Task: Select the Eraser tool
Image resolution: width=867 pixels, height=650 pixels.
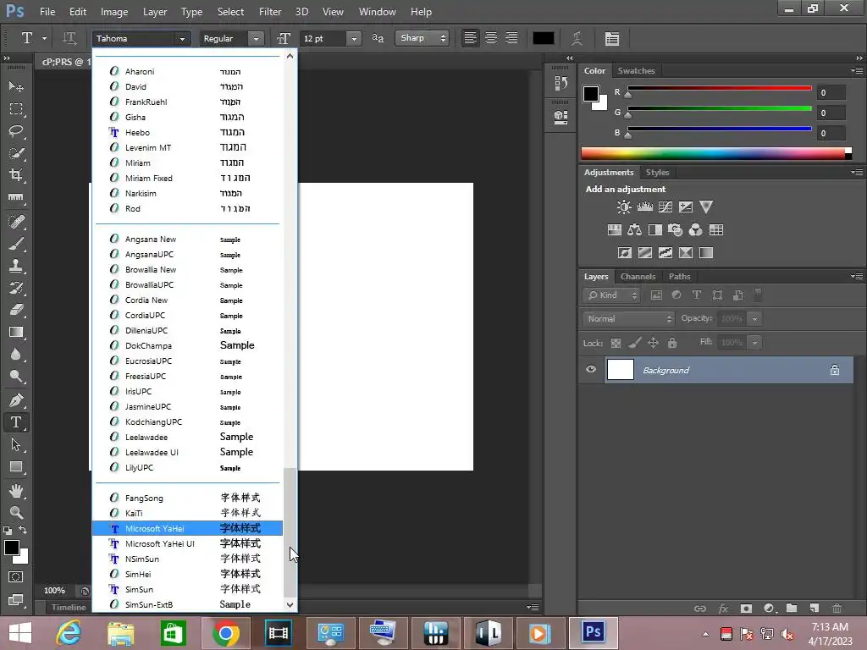Action: coord(16,310)
